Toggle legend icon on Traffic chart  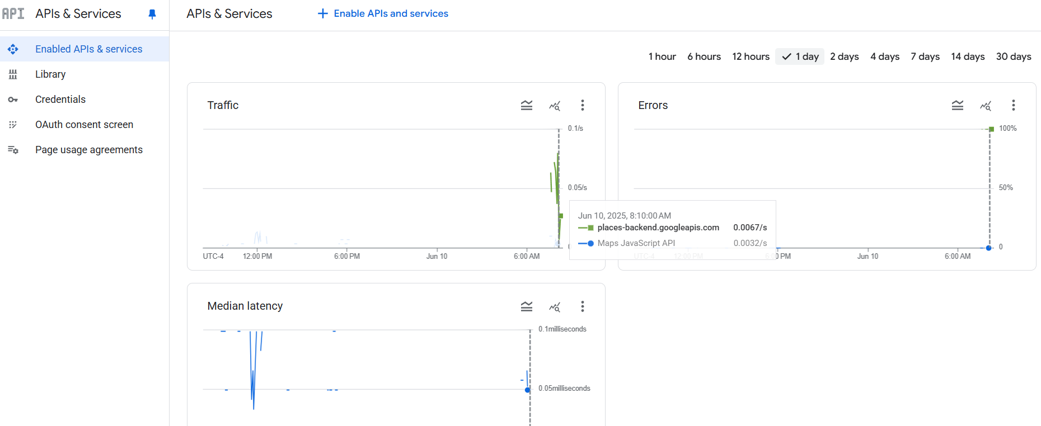526,106
